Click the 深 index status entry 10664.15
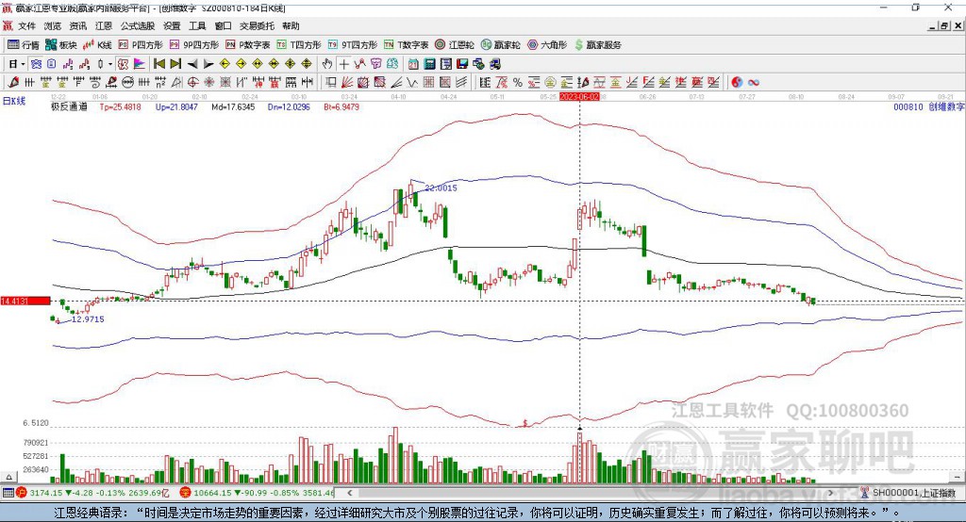The image size is (966, 522). 257,493
